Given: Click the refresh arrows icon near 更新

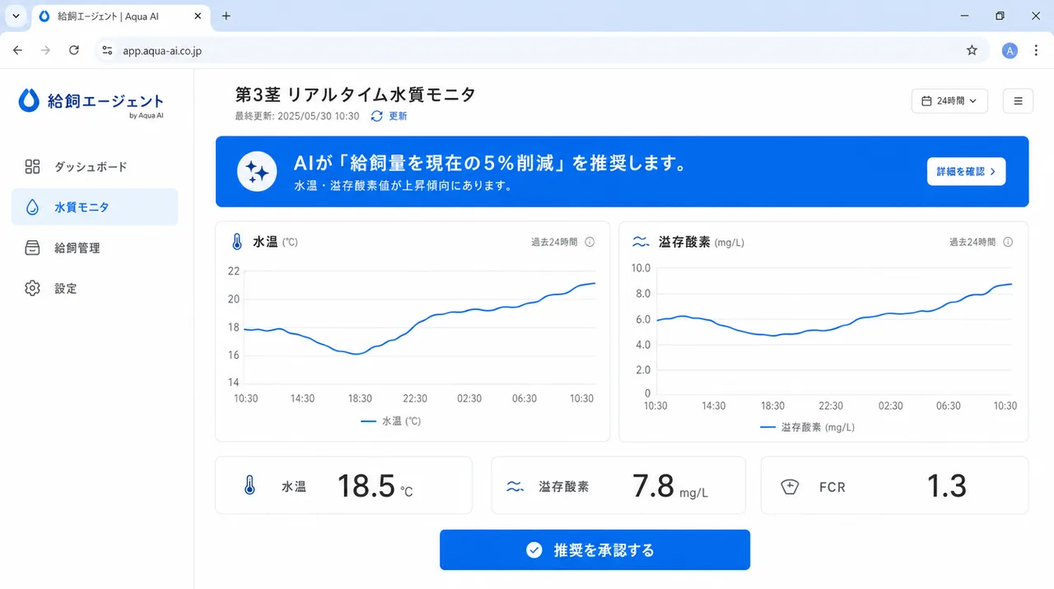Looking at the screenshot, I should click(377, 116).
